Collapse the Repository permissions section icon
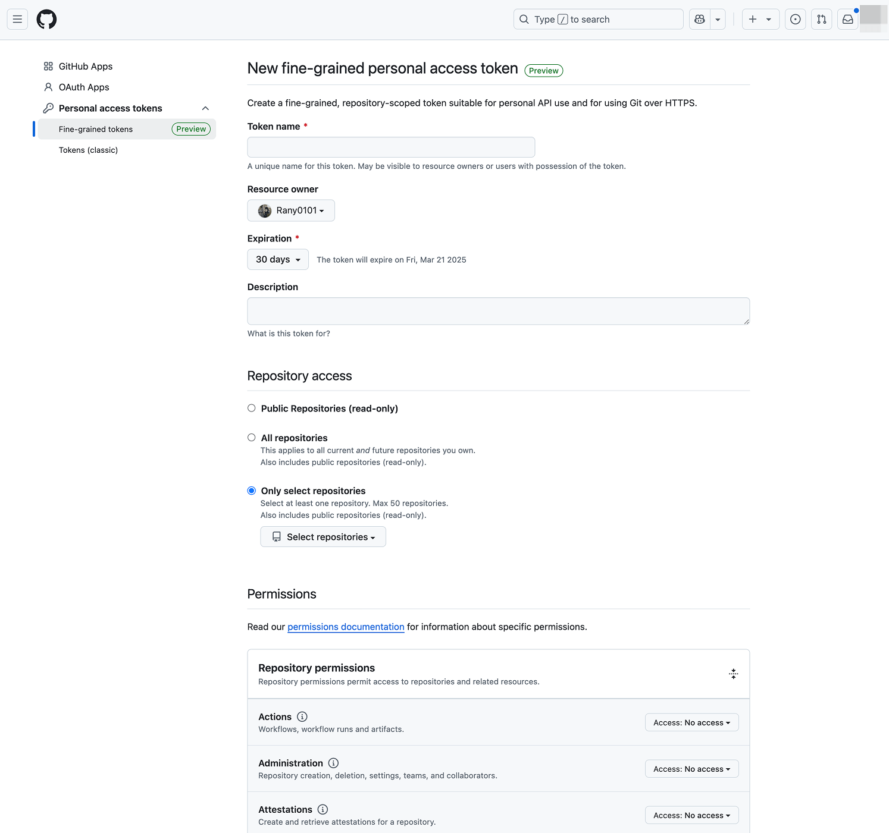 [733, 674]
